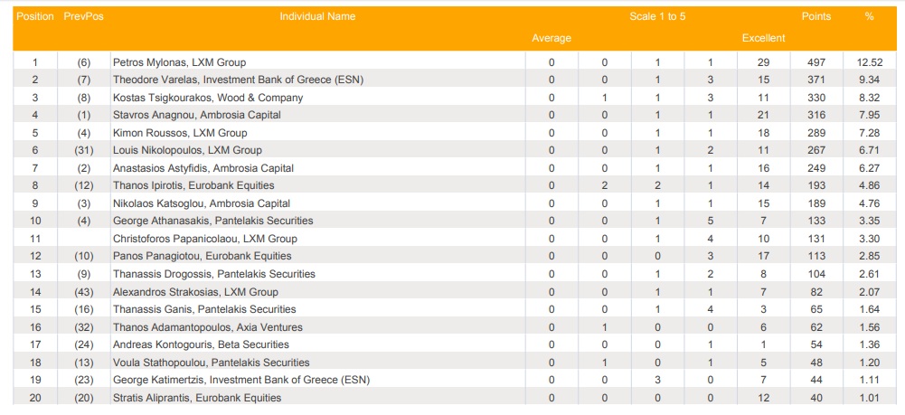
Task: Select Stratis Aliprantis, Eurobank Equities row
Action: (x=196, y=398)
